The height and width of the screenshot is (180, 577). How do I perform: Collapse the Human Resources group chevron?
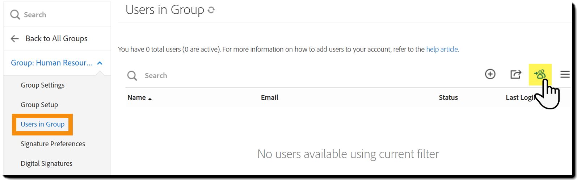coord(100,63)
